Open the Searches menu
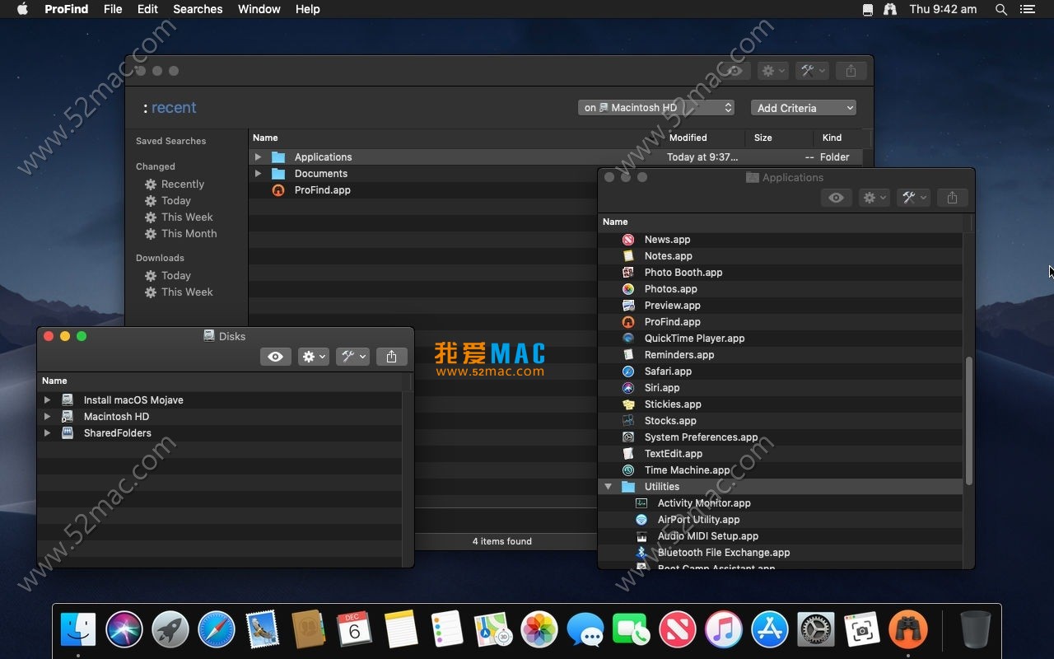This screenshot has height=659, width=1054. click(198, 9)
